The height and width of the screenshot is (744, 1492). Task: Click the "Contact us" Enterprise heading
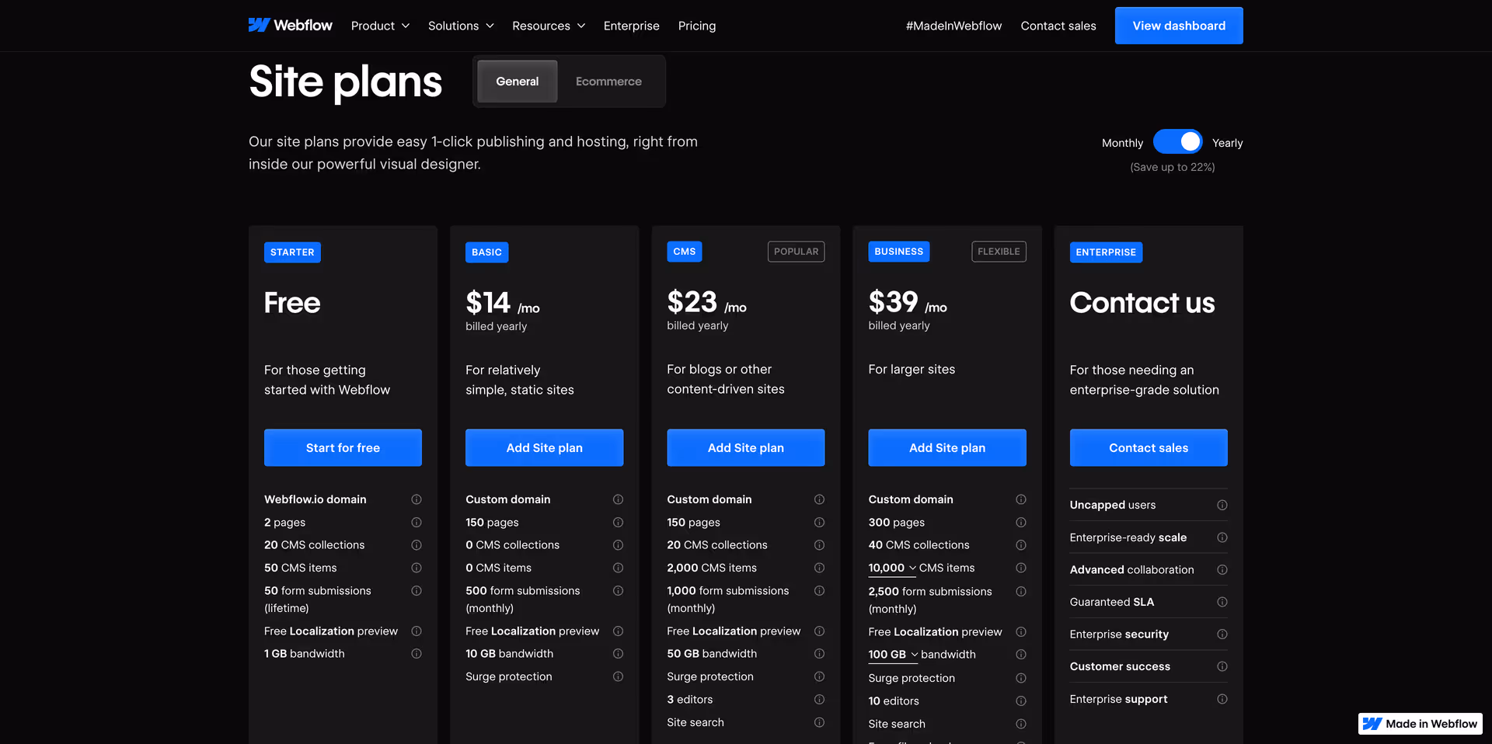point(1142,303)
